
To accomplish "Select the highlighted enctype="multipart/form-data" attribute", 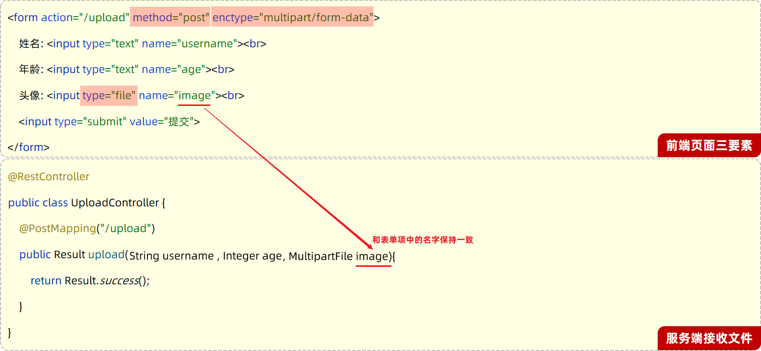I will (292, 17).
